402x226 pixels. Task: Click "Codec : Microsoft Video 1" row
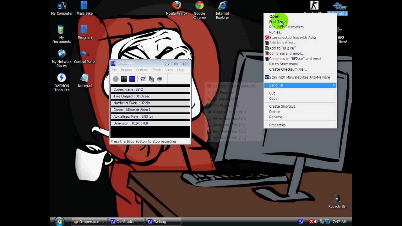pyautogui.click(x=150, y=110)
